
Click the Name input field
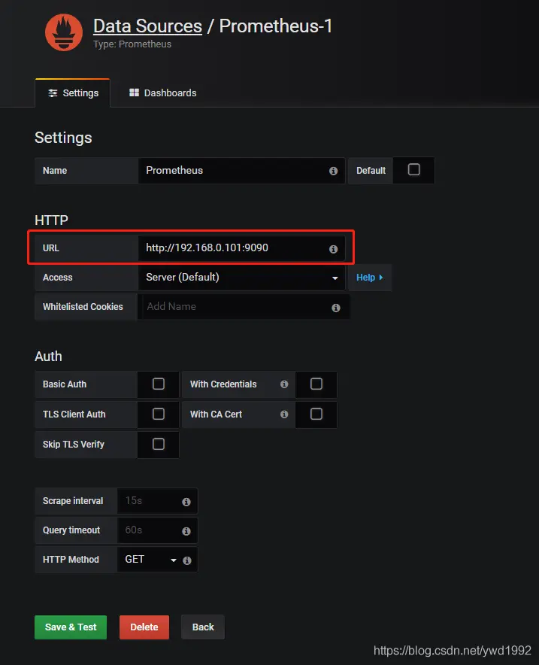tap(241, 171)
